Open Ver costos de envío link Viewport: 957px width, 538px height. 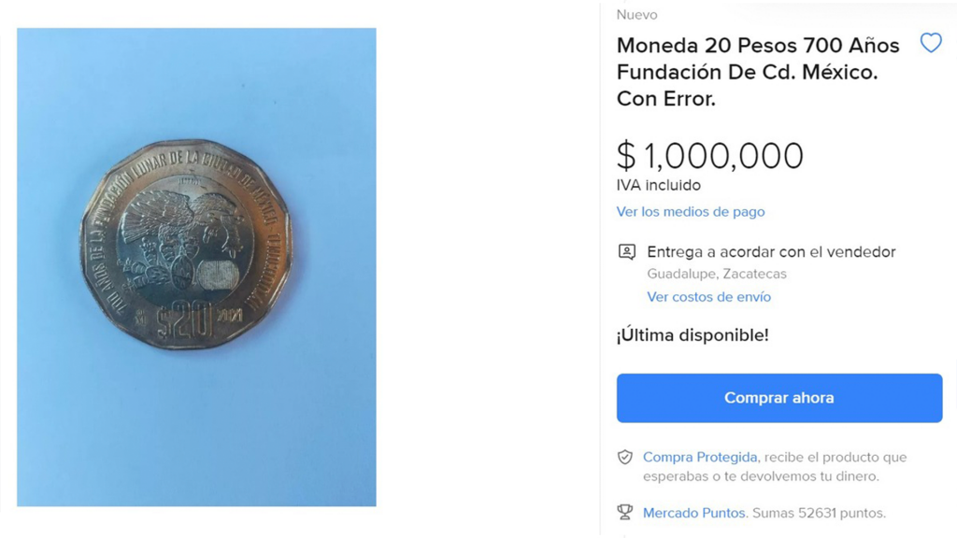point(708,296)
